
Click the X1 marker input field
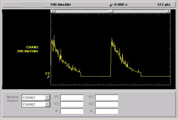(106, 98)
